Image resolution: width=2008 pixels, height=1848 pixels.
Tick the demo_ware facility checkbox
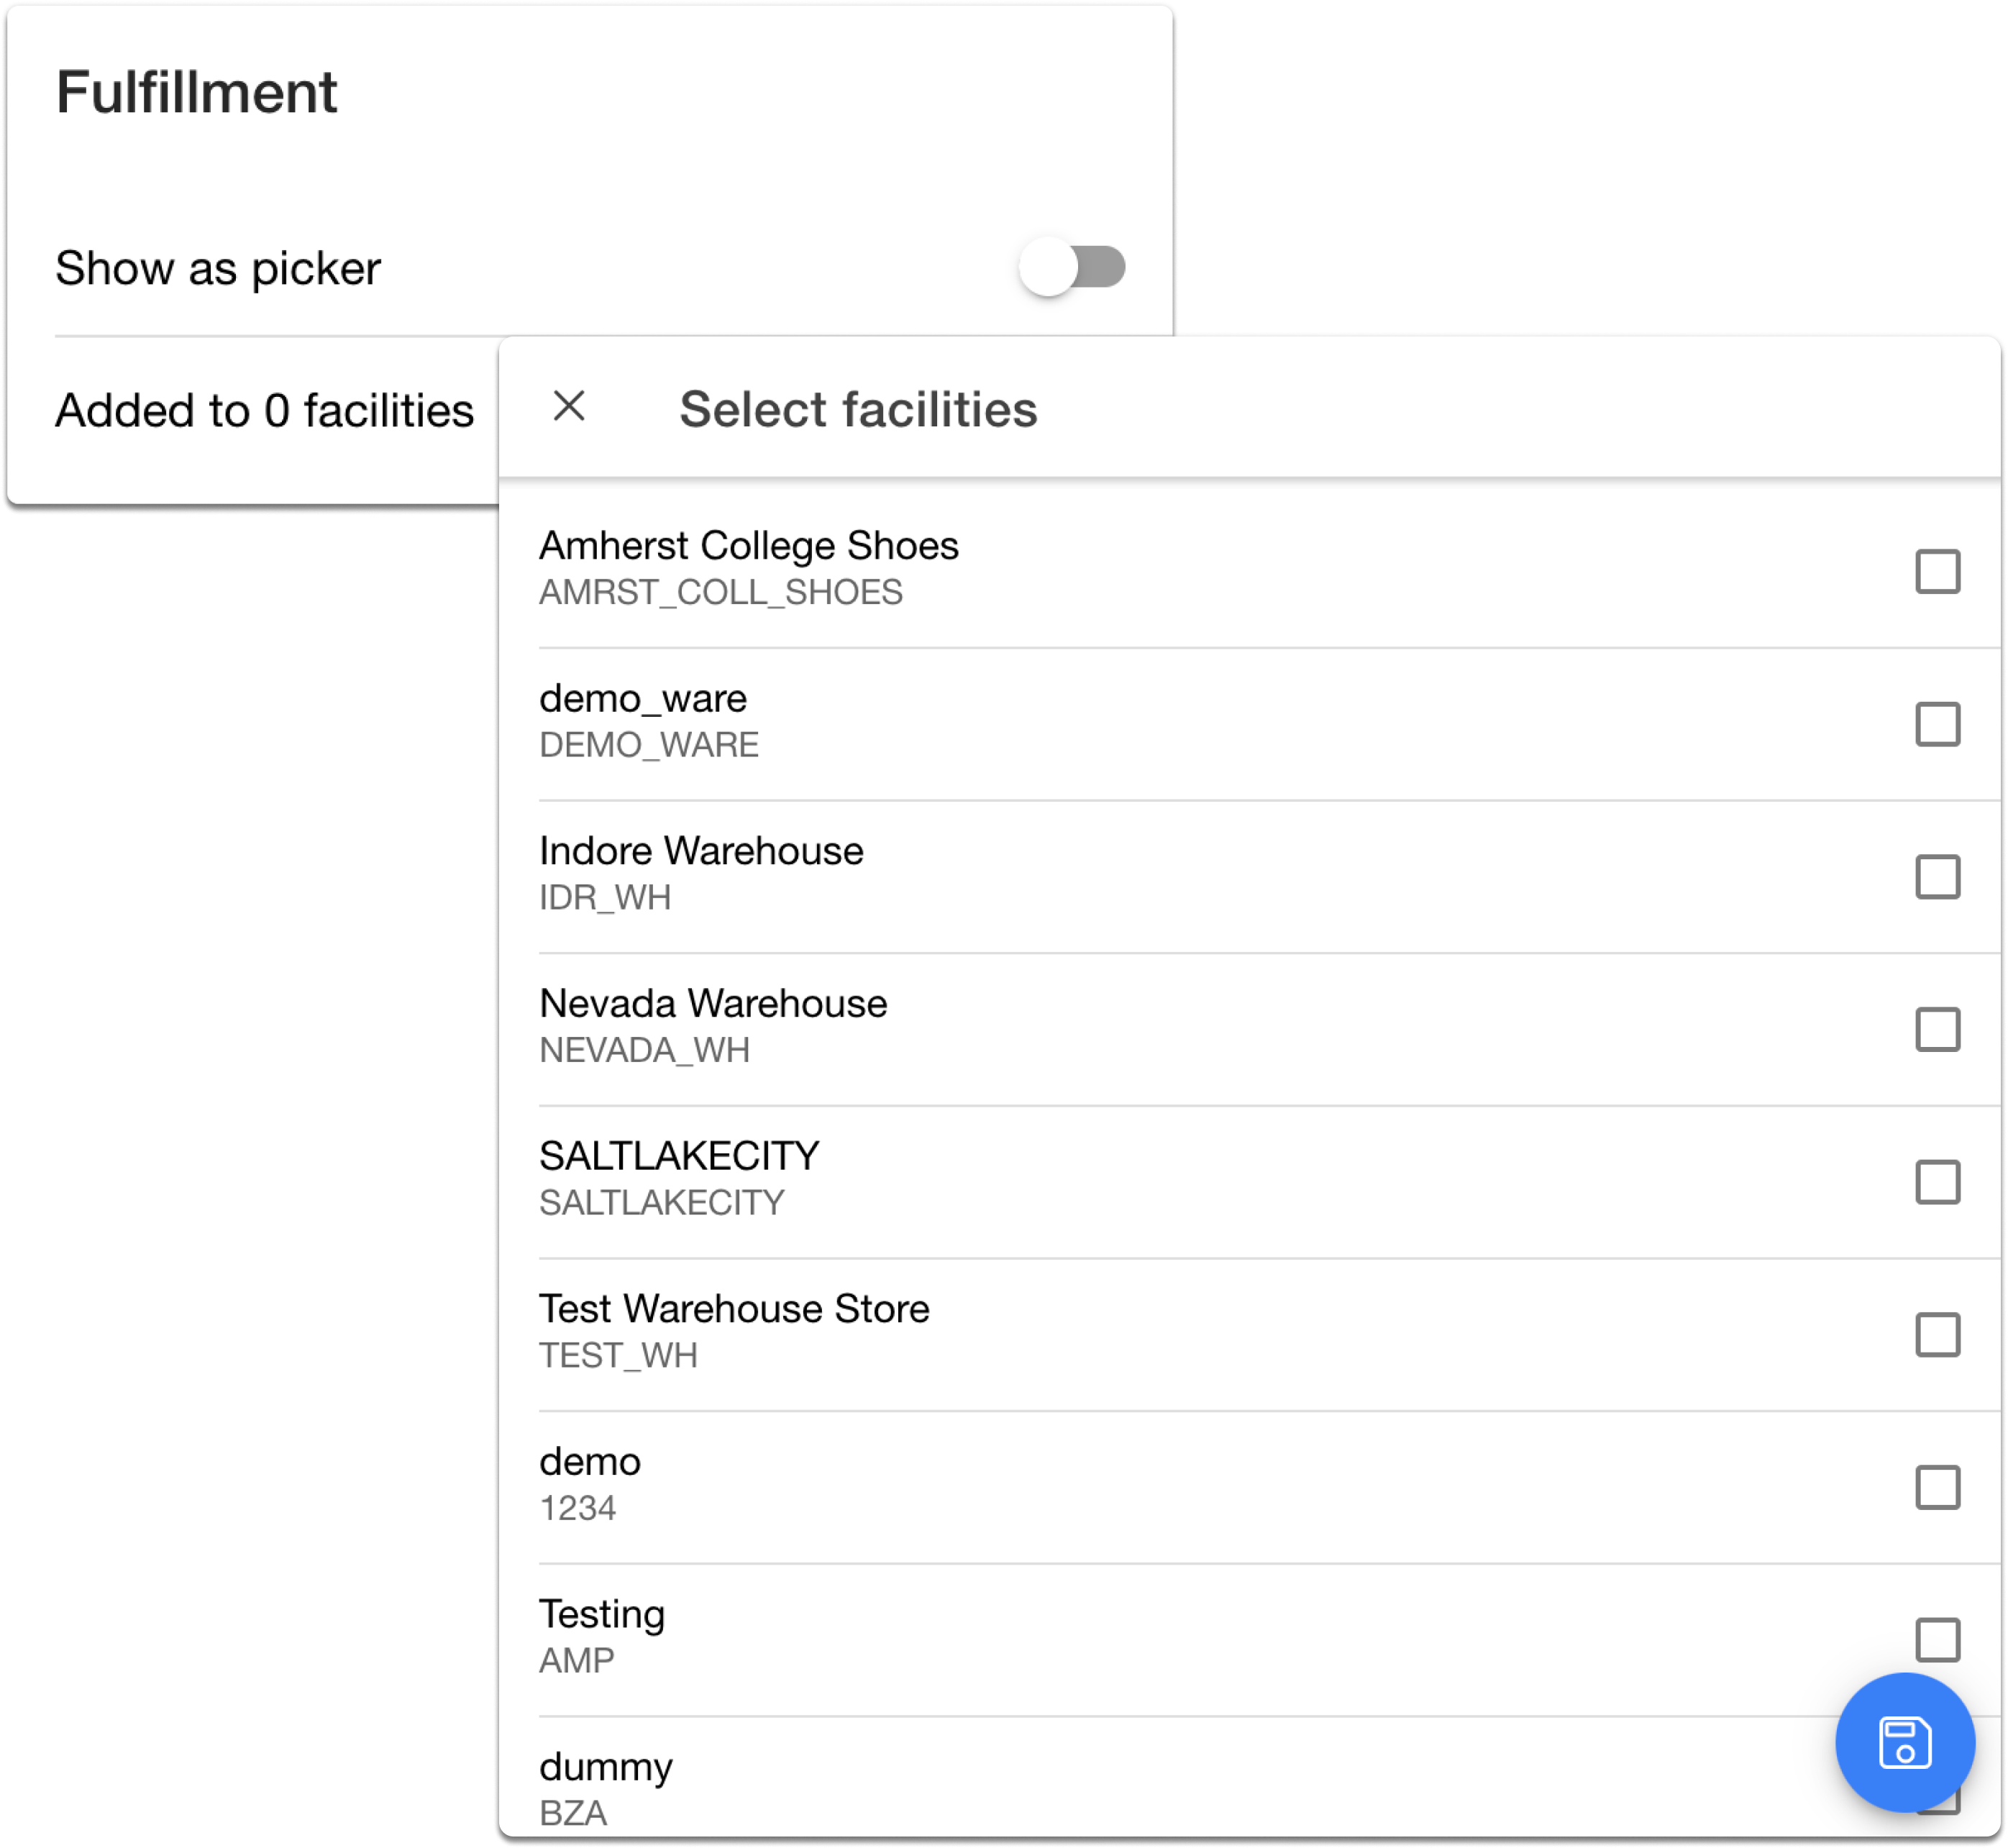coord(1937,724)
